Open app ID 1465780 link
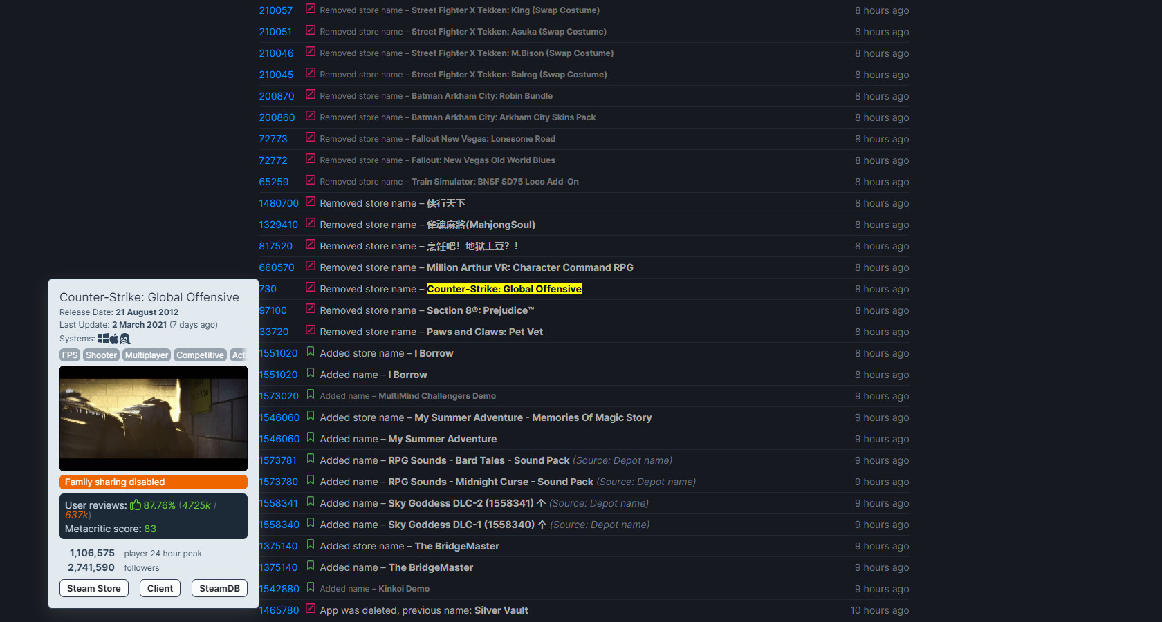 (279, 610)
